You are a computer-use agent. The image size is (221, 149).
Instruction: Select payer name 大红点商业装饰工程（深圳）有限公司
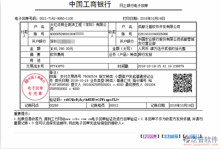coord(78,27)
